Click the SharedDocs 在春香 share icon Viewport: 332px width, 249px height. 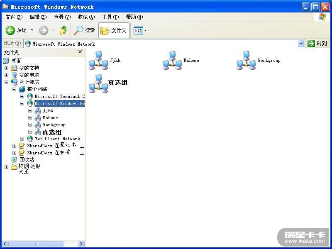tap(22, 153)
